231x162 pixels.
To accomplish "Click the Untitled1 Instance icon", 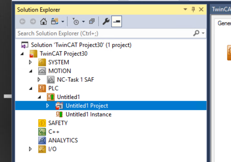I will coord(59,114).
